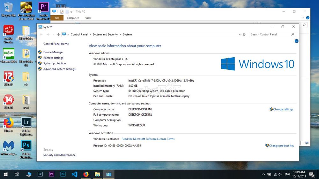Image resolution: width=319 pixels, height=179 pixels.
Task: Open recent locations dropdown arrow
Action: 53,35
